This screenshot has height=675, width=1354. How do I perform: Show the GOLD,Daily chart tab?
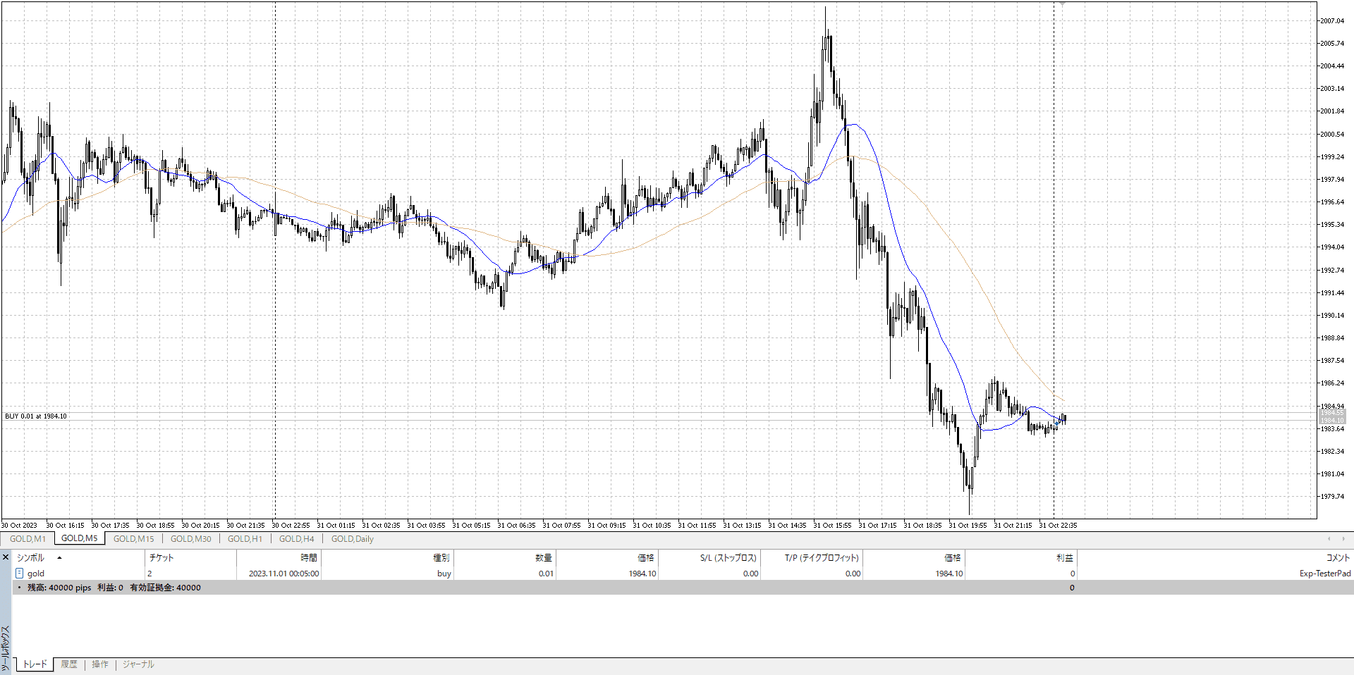(x=352, y=539)
